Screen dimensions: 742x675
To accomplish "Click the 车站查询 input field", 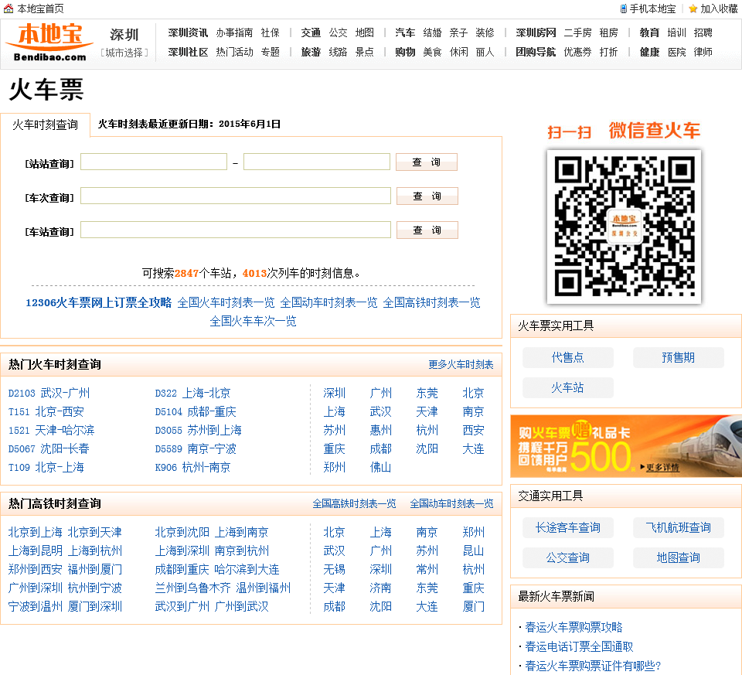I will pos(236,230).
